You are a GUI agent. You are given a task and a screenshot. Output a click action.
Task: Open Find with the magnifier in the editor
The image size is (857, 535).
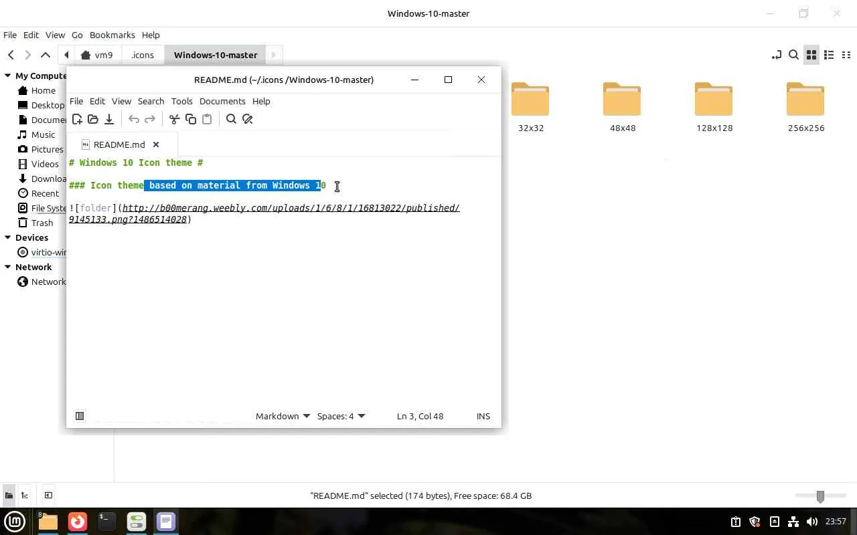click(x=231, y=119)
